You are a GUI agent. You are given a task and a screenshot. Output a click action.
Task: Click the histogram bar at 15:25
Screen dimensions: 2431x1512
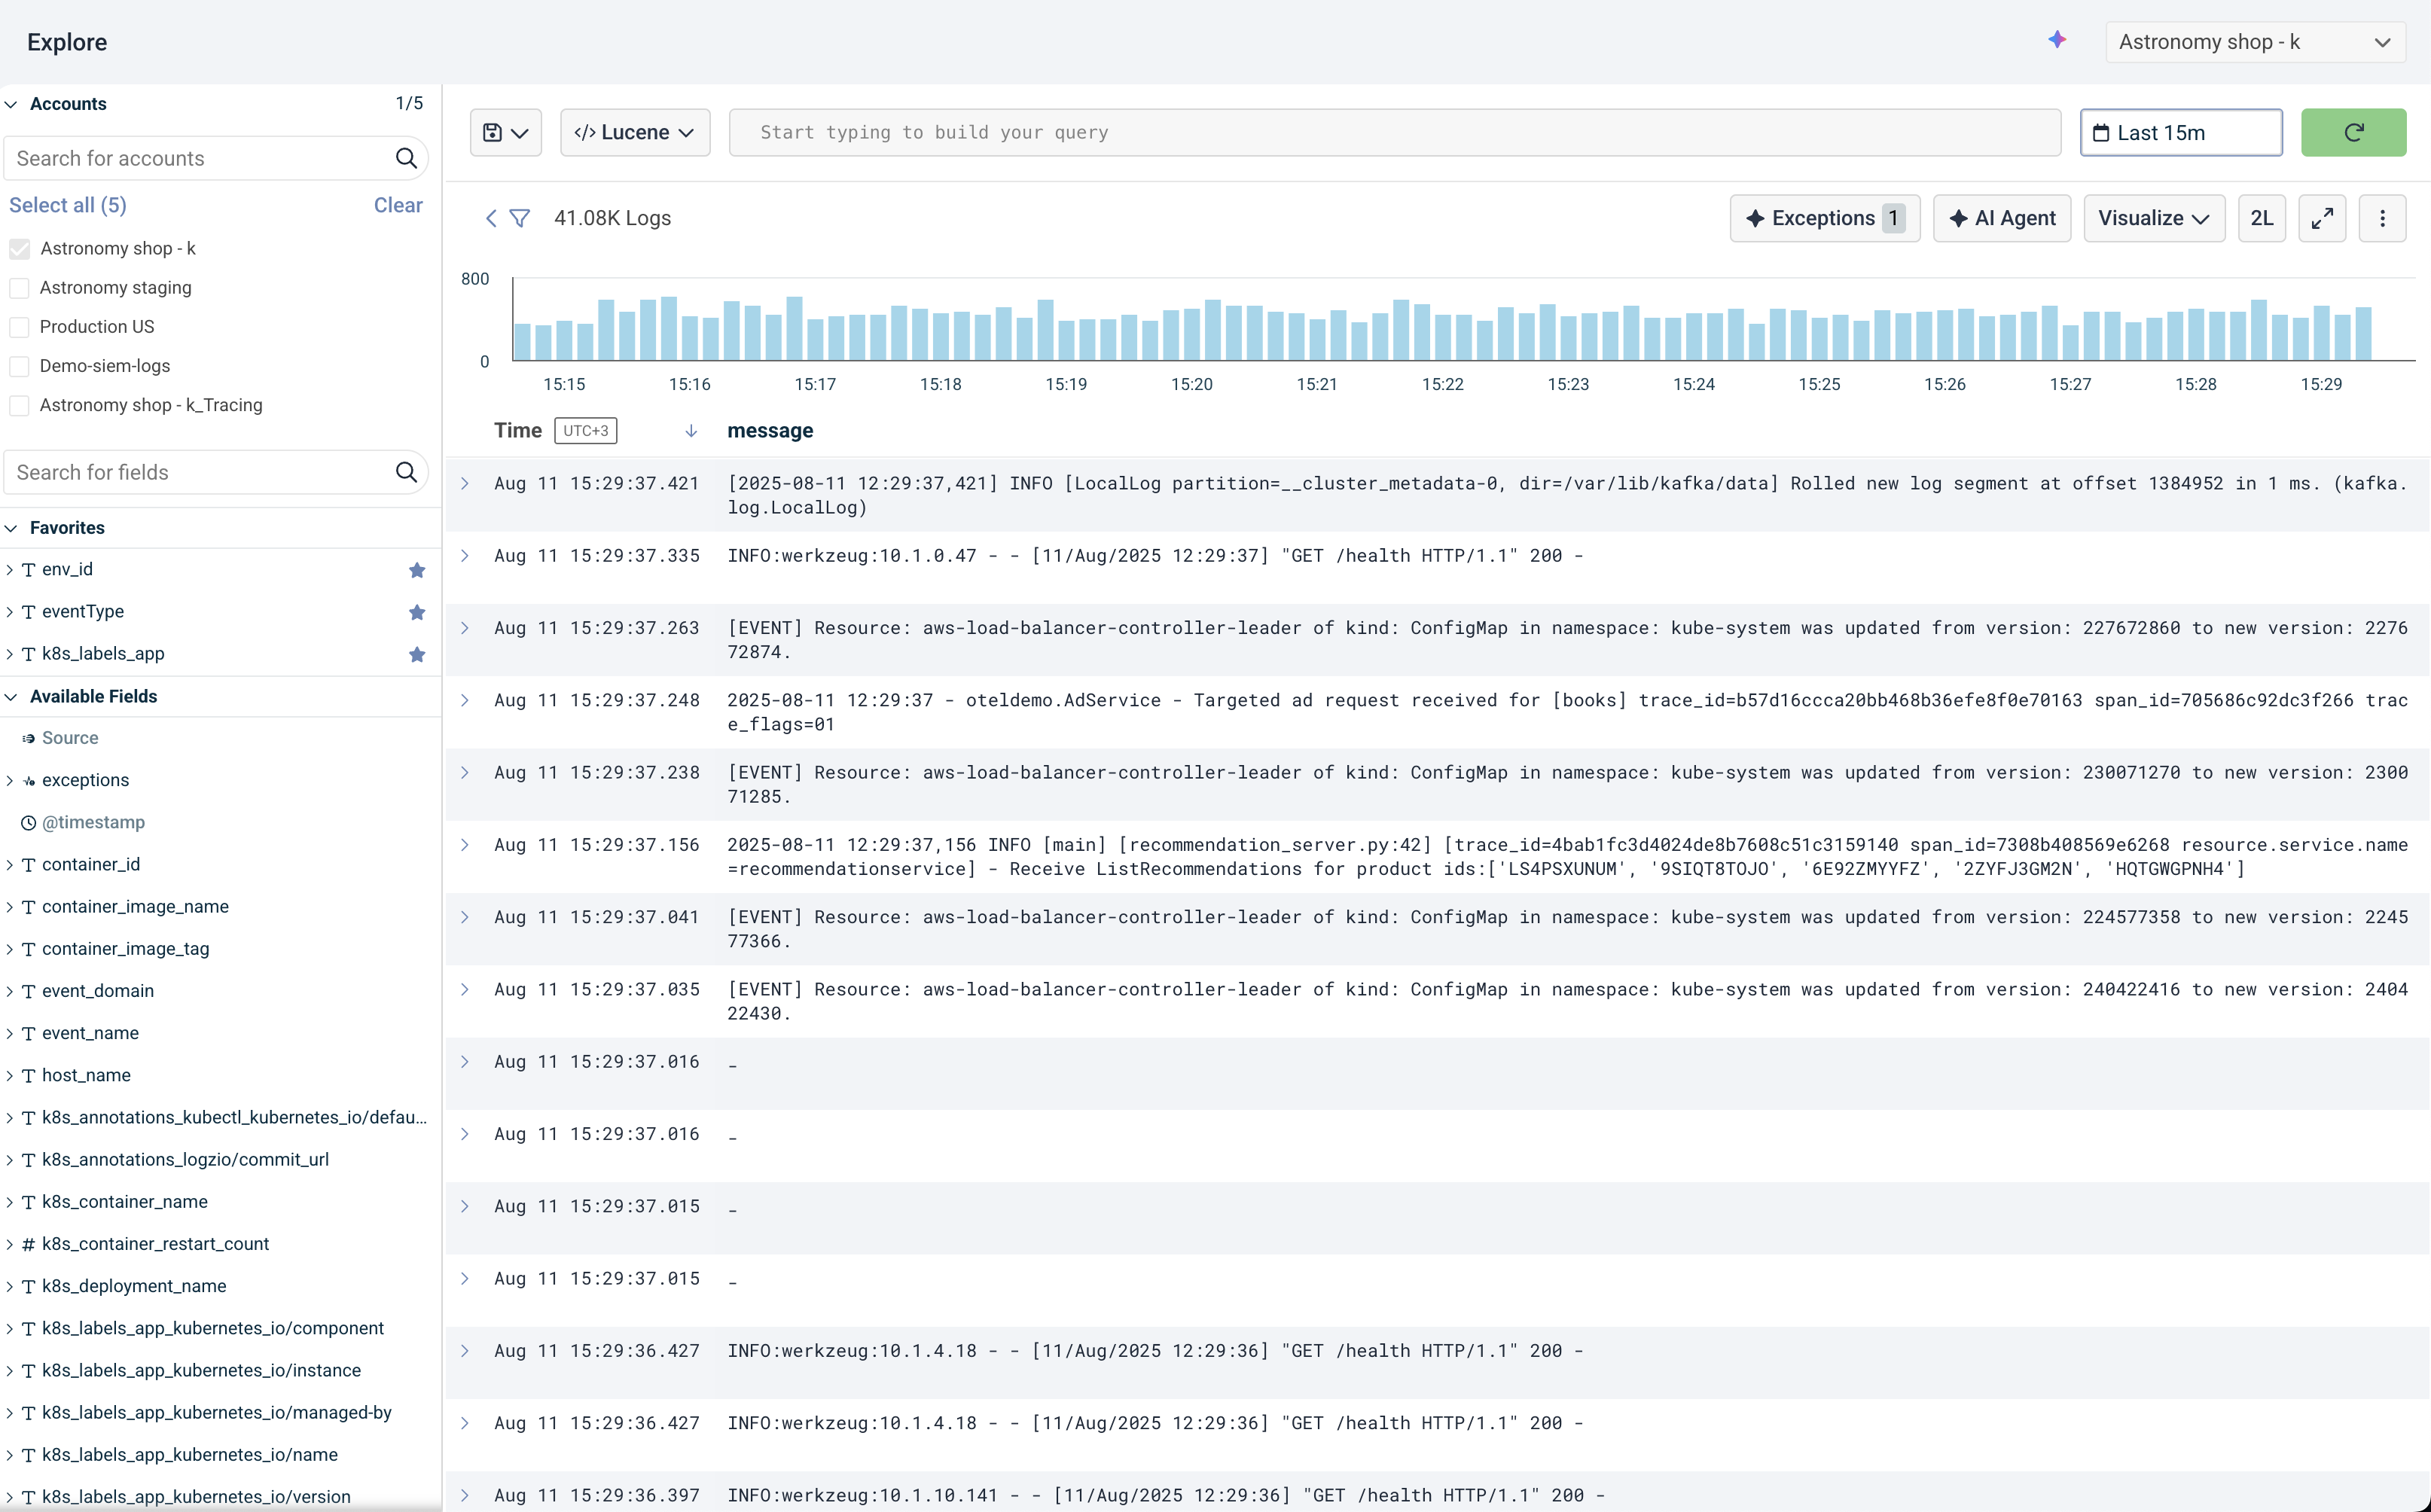click(1820, 339)
